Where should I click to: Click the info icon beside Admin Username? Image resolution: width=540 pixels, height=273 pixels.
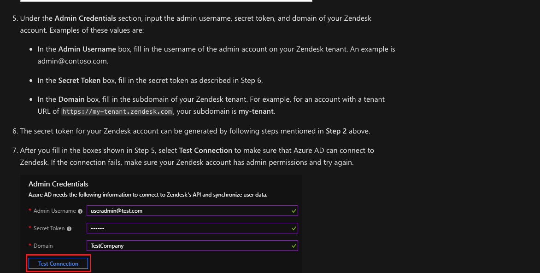click(x=80, y=211)
